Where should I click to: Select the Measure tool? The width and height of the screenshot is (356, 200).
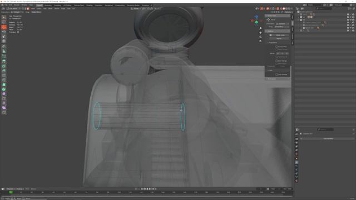pos(4,51)
